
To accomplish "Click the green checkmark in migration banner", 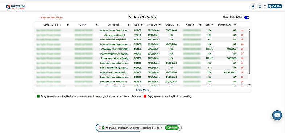I will click(103, 128).
